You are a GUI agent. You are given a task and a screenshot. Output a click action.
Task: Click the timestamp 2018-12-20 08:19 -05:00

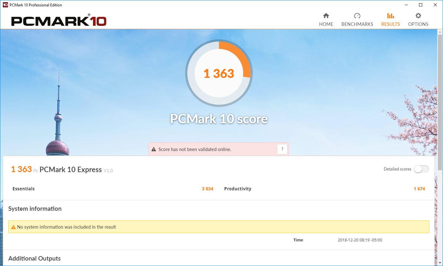[360, 240]
